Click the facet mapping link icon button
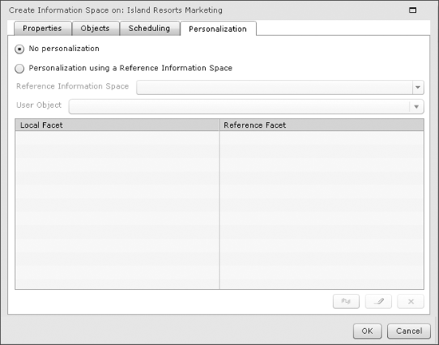Viewport: 439px width, 345px height. click(346, 302)
